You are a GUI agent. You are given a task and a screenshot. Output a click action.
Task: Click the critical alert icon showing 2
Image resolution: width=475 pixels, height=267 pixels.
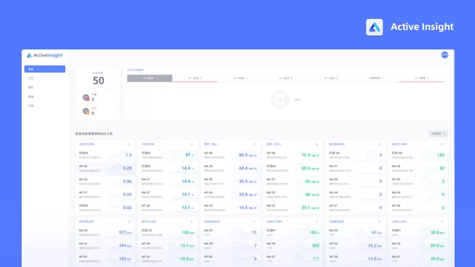tap(86, 97)
